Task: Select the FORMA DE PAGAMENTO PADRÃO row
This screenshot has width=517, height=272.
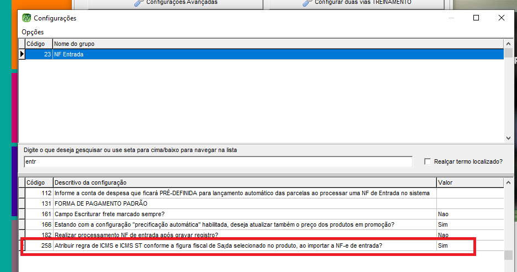Action: pyautogui.click(x=221, y=203)
